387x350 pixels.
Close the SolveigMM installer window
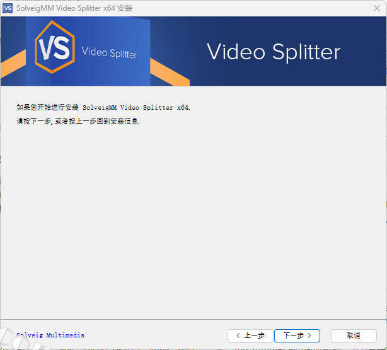[x=377, y=8]
